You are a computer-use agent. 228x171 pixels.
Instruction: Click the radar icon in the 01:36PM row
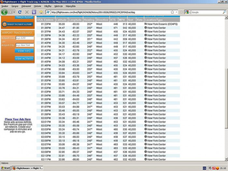pyautogui.click(x=146, y=28)
